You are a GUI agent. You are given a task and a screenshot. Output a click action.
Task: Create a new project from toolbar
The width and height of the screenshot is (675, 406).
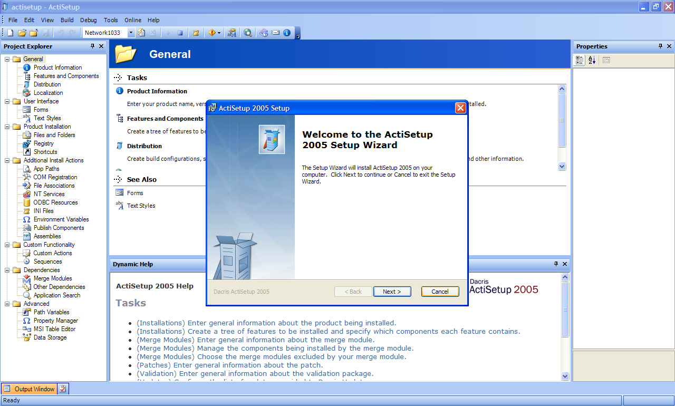click(11, 33)
